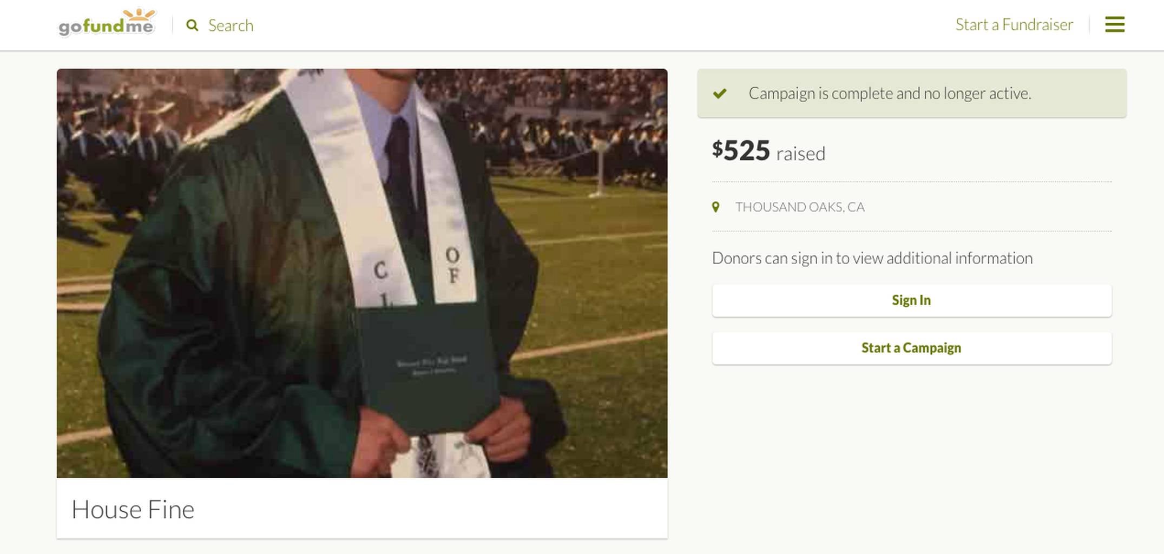Click the gofundme logo
This screenshot has width=1164, height=554.
(x=107, y=25)
